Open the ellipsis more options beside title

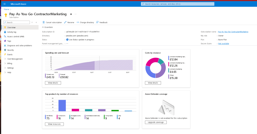pos(76,14)
